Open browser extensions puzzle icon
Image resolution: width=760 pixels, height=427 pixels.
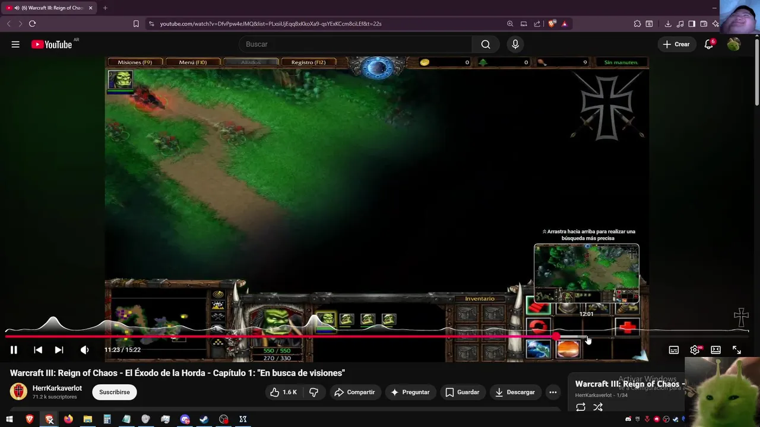click(x=637, y=24)
